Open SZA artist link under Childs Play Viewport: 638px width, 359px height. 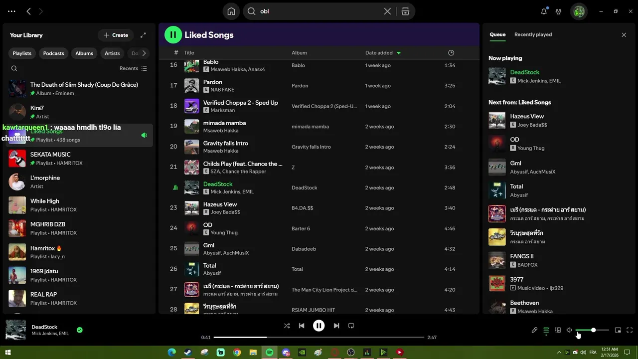tap(215, 172)
